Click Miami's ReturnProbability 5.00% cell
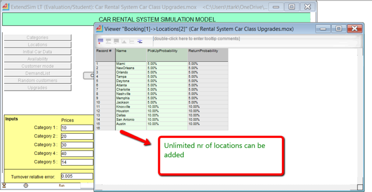Image resolution: width=372 pixels, height=192 pixels. point(208,64)
